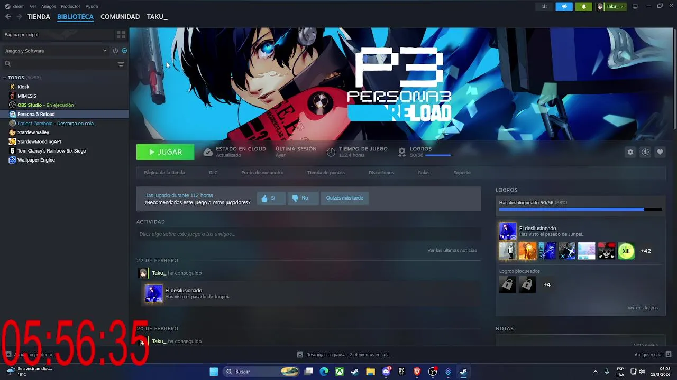Screen dimensions: 677x380
Task: Open the green notifications bell
Action: [584, 6]
